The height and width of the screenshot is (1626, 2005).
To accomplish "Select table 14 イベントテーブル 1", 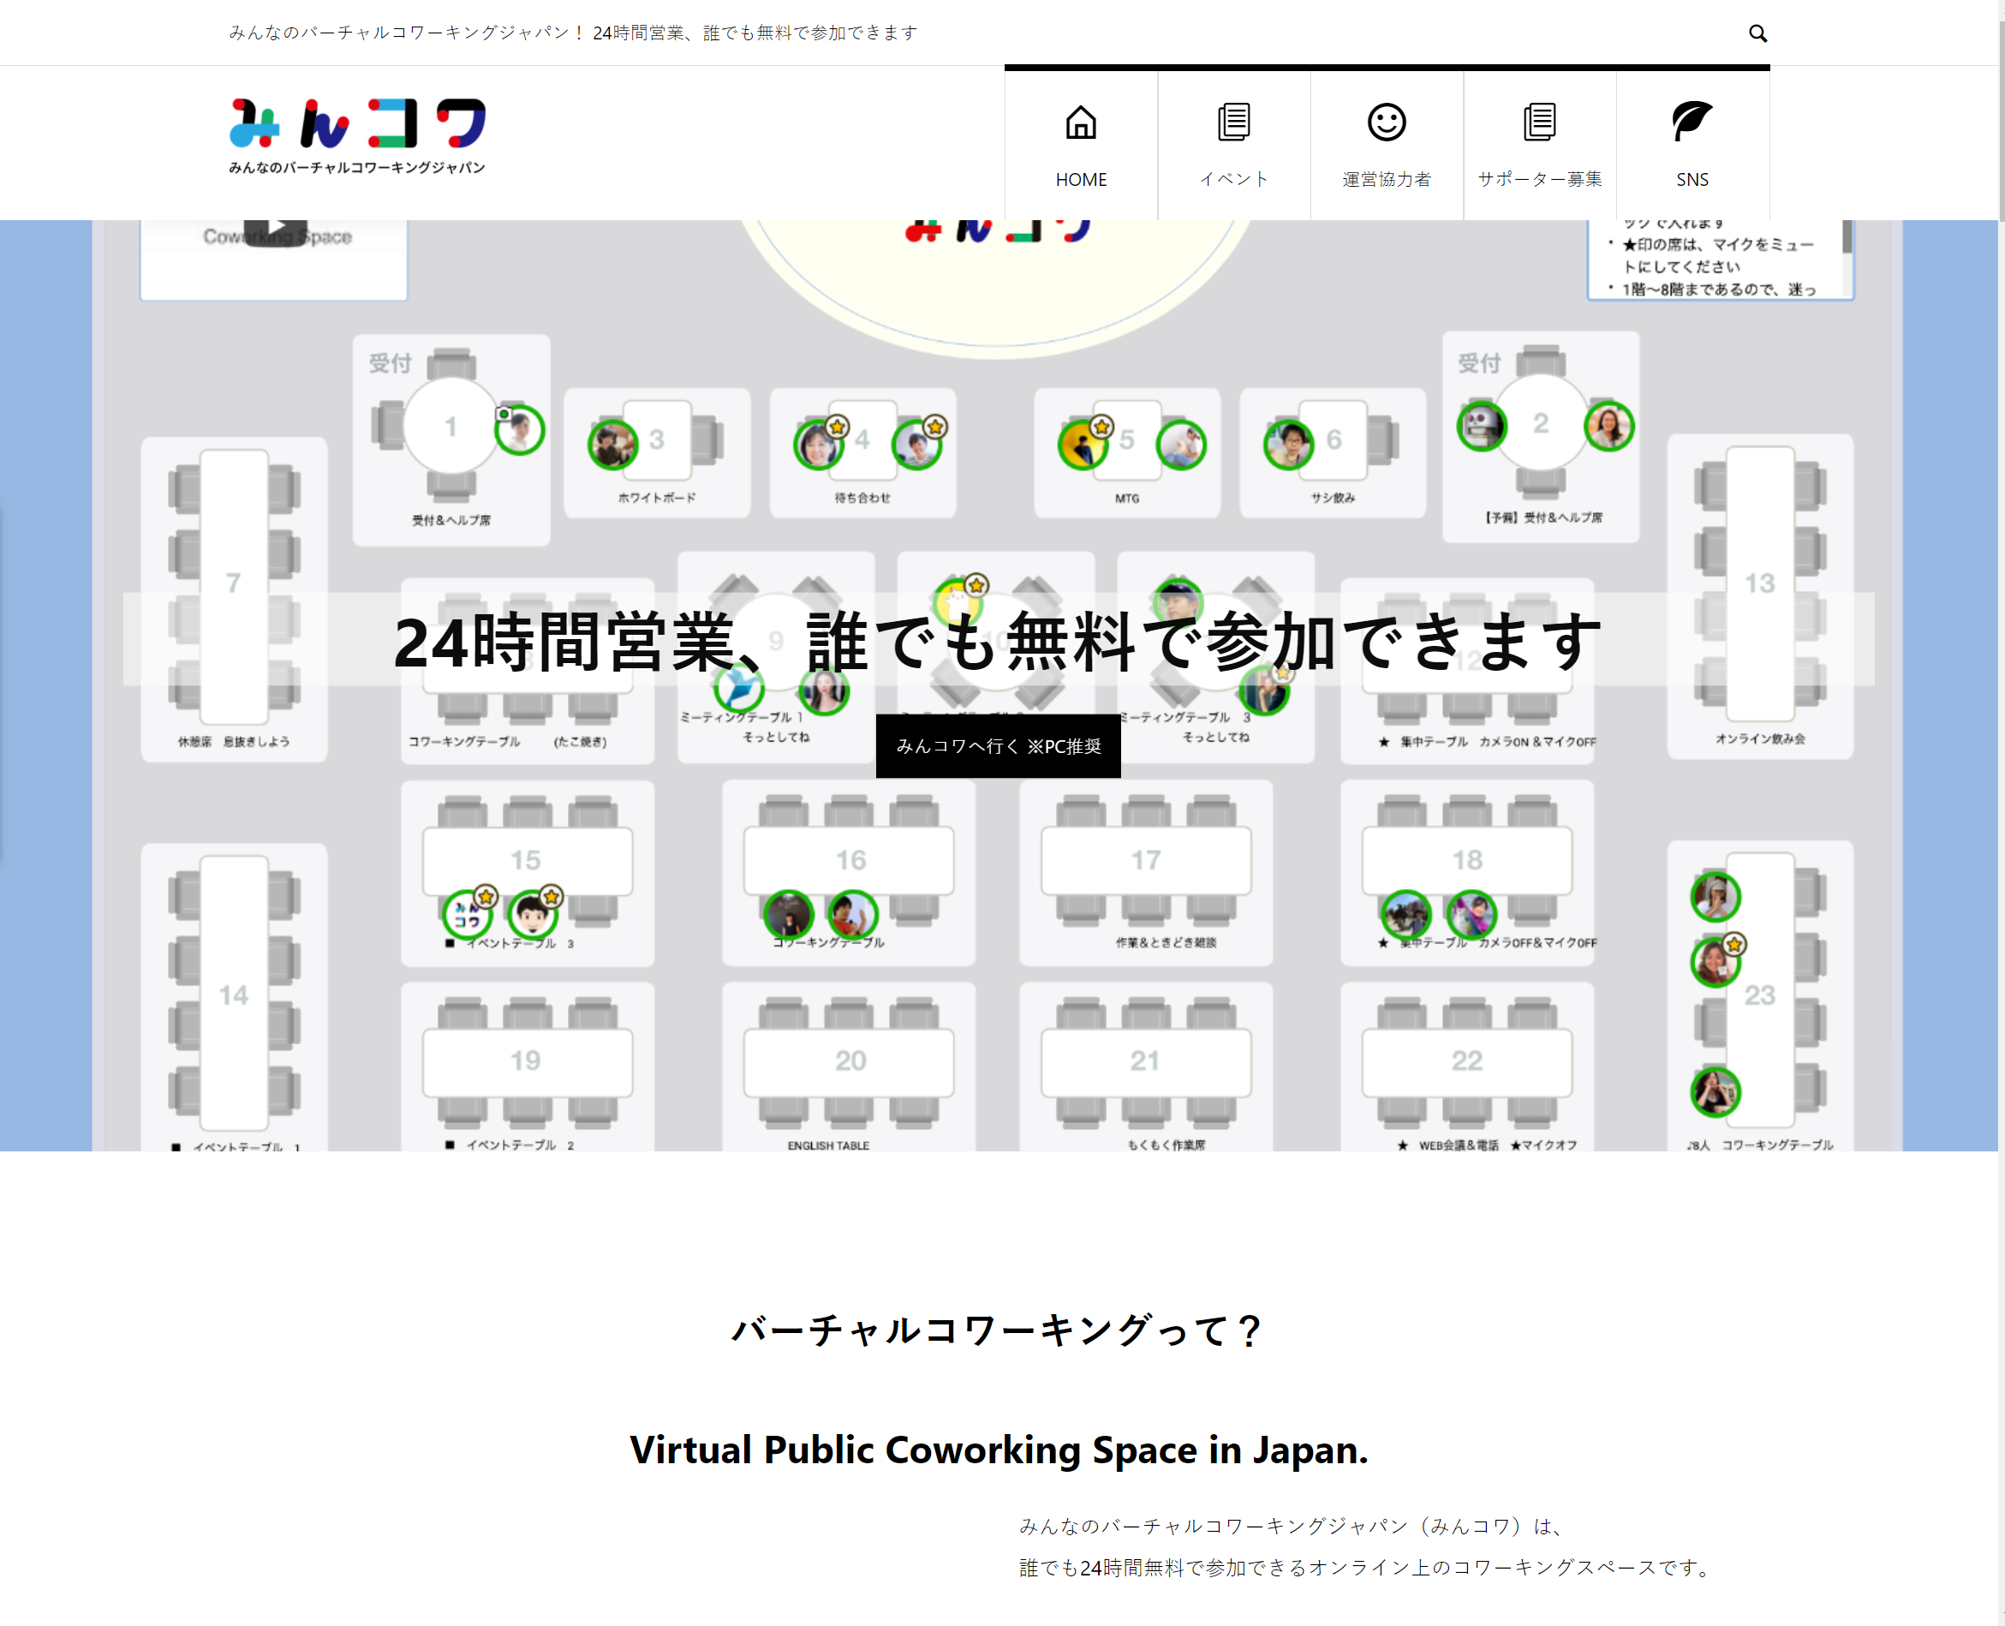I will click(234, 997).
